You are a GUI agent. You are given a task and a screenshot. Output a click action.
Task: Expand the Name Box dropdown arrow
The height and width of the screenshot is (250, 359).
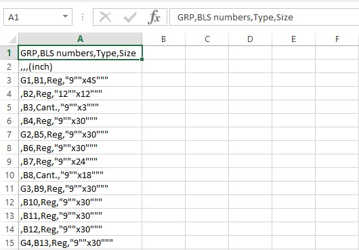click(x=65, y=16)
